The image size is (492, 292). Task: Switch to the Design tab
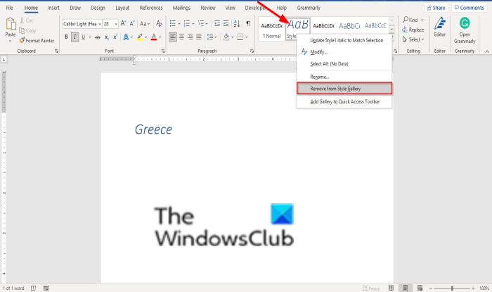click(98, 8)
